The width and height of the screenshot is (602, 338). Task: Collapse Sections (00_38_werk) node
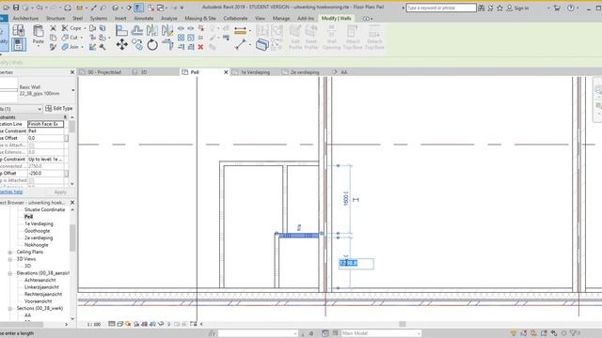10,309
